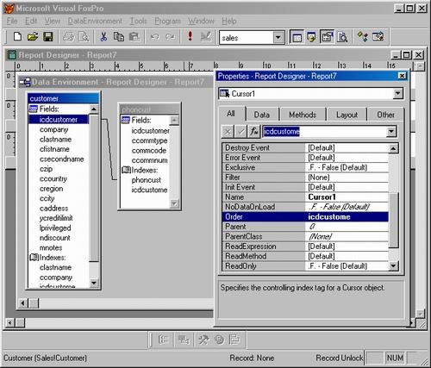Viewport: 431px width, 368px height.
Task: Click the Modify Form toolbar icon
Action: click(206, 37)
